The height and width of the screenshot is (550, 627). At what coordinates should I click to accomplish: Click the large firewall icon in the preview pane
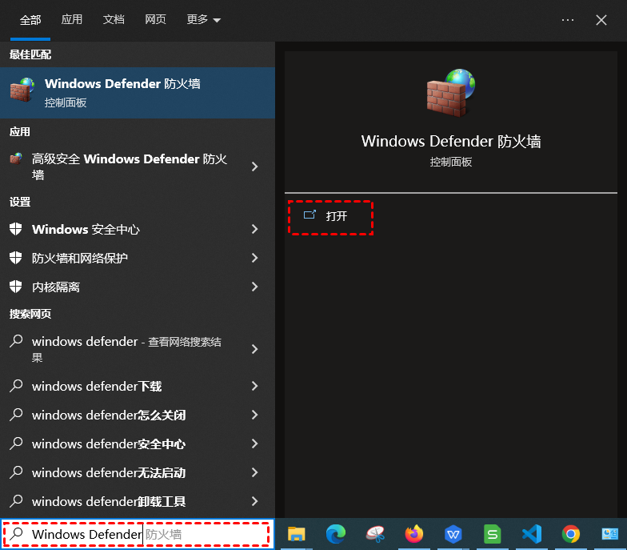click(451, 93)
